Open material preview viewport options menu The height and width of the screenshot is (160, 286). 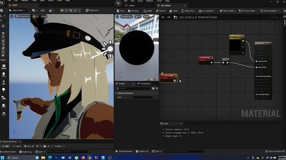pos(117,17)
